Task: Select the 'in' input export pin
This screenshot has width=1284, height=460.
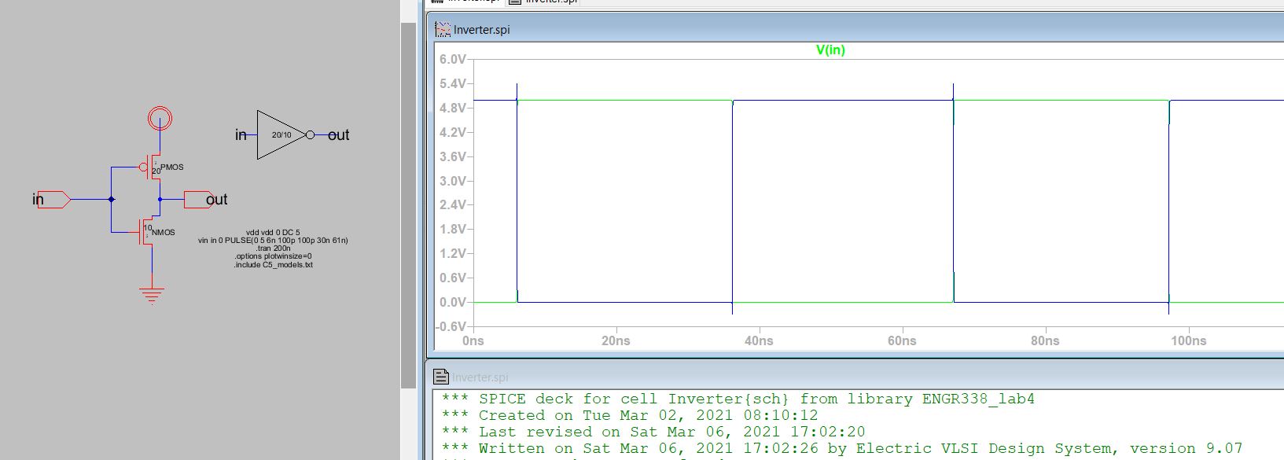Action: click(x=53, y=200)
